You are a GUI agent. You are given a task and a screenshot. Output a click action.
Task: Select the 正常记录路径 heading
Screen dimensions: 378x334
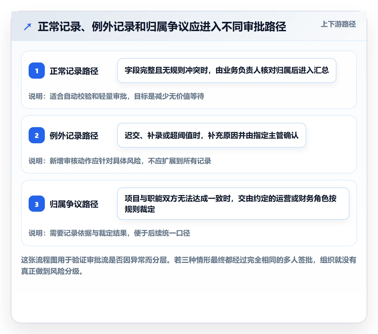[x=74, y=71]
